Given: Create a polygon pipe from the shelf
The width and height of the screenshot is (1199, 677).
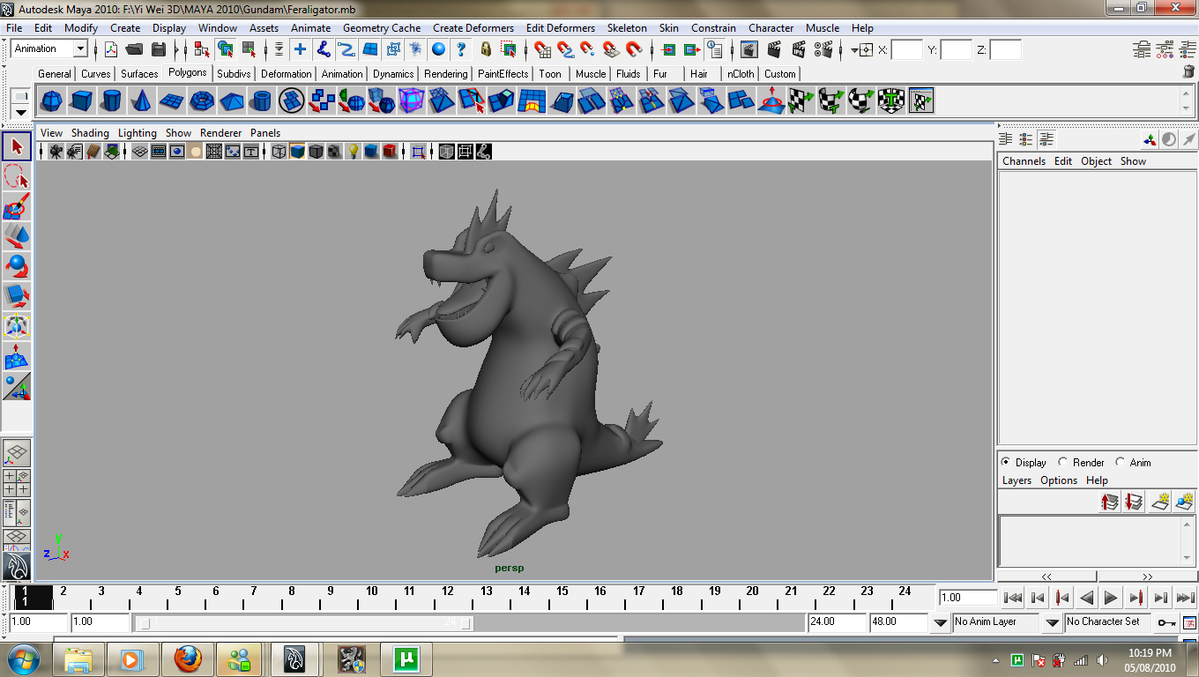Looking at the screenshot, I should point(261,101).
